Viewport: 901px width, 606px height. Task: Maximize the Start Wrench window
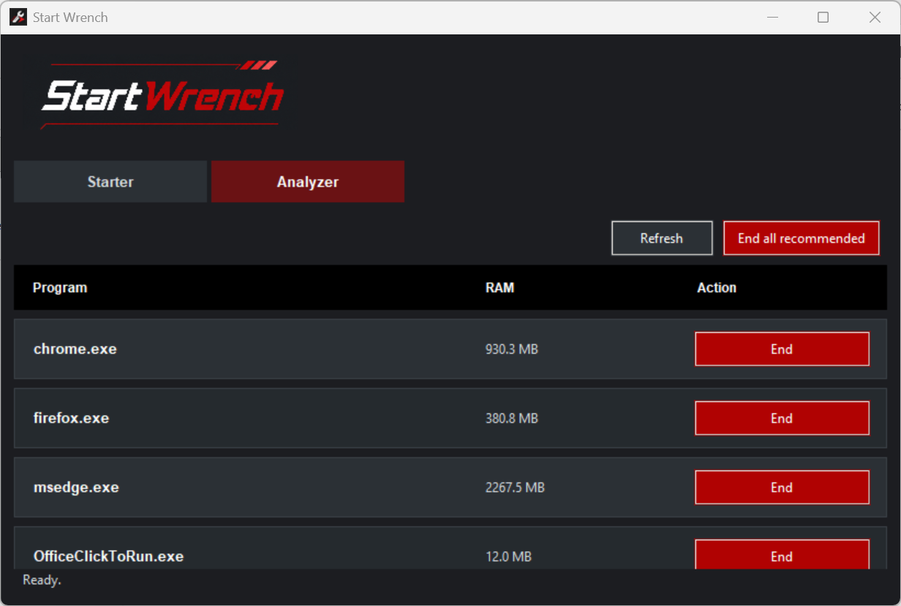coord(823,17)
